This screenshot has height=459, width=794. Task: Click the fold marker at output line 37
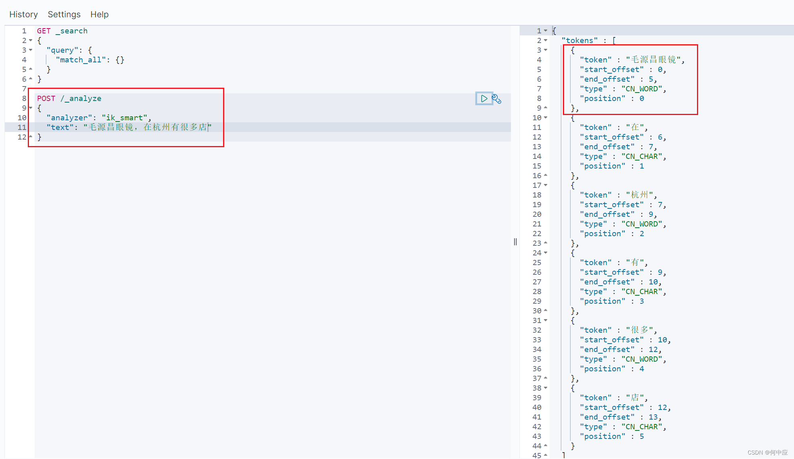coord(546,379)
